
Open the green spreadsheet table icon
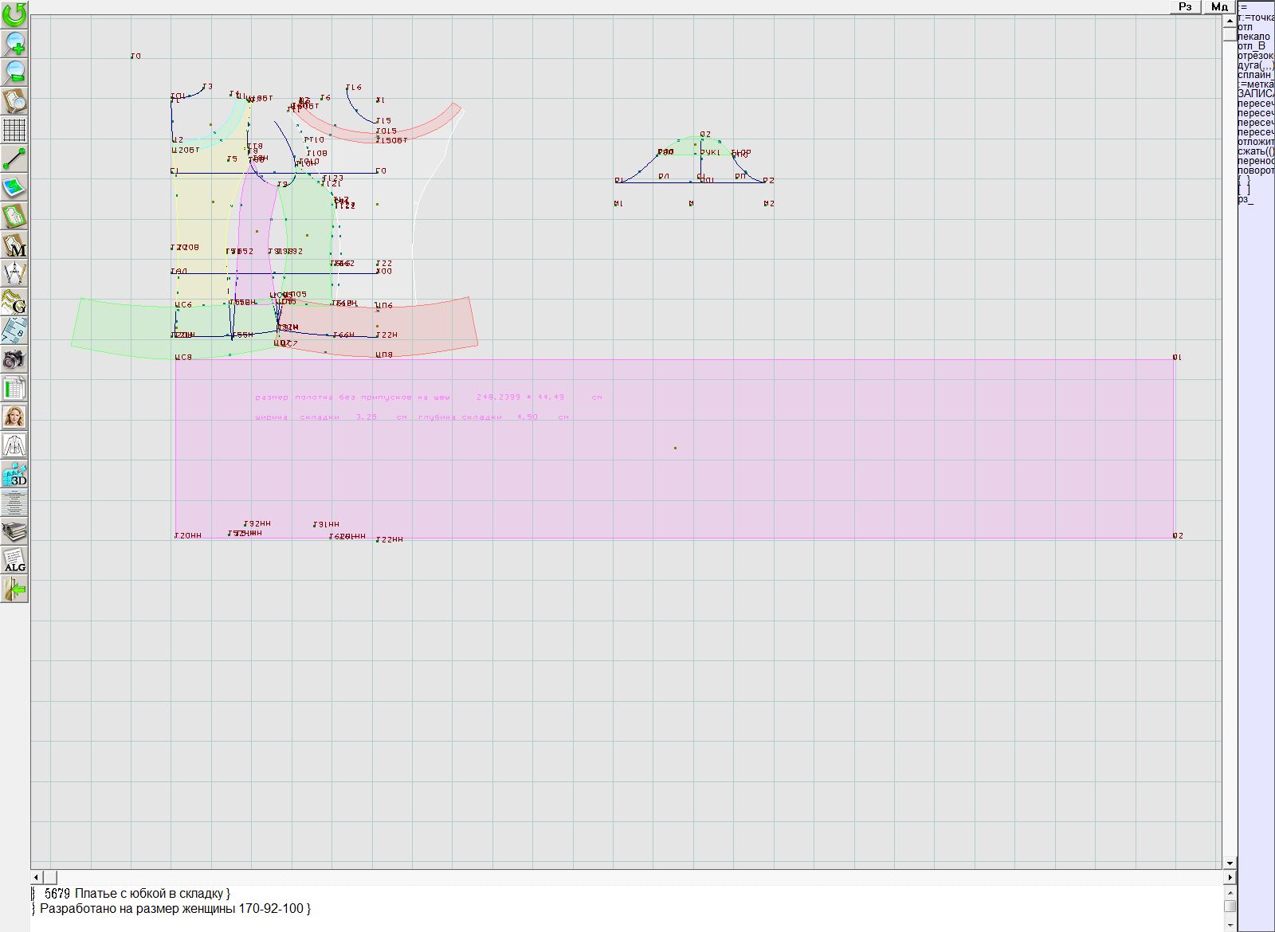[14, 388]
